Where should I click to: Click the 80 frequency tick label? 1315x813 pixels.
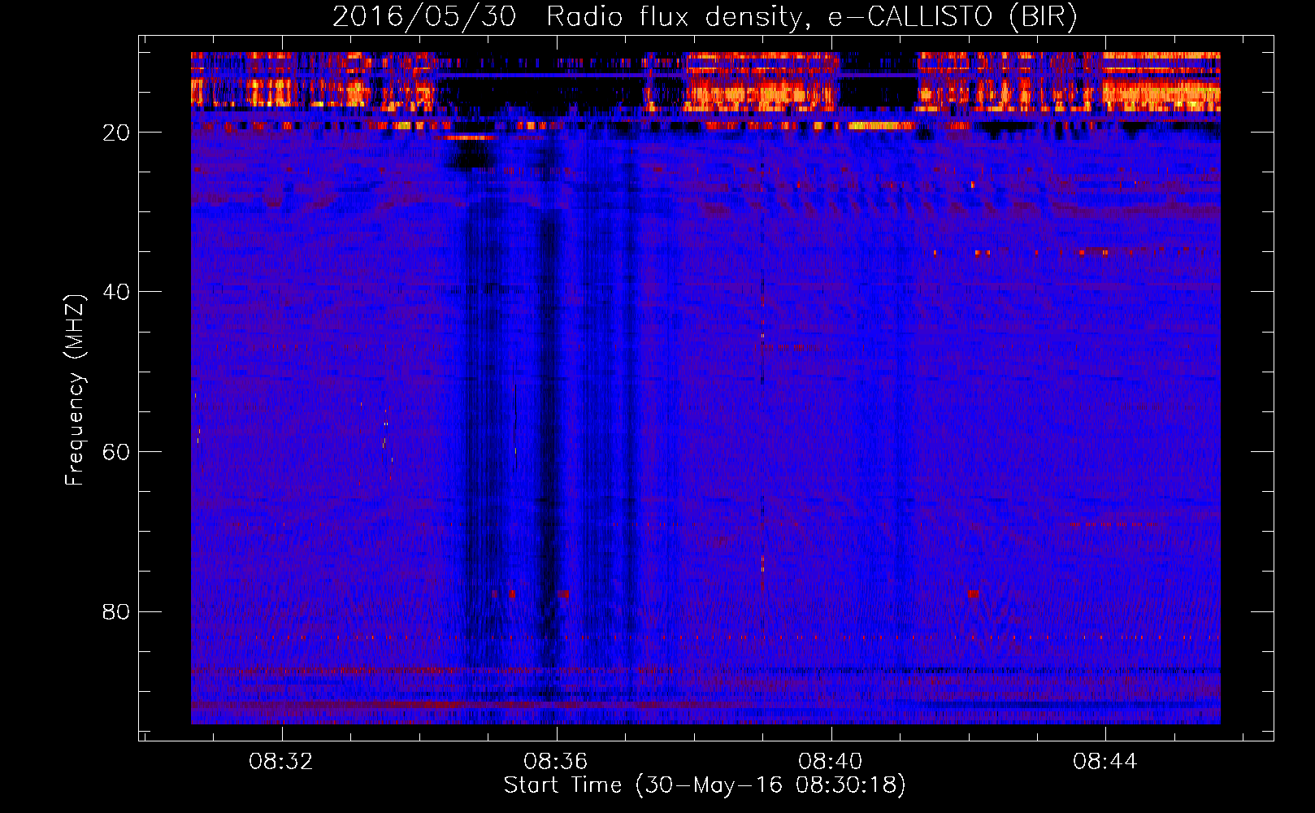pos(117,611)
